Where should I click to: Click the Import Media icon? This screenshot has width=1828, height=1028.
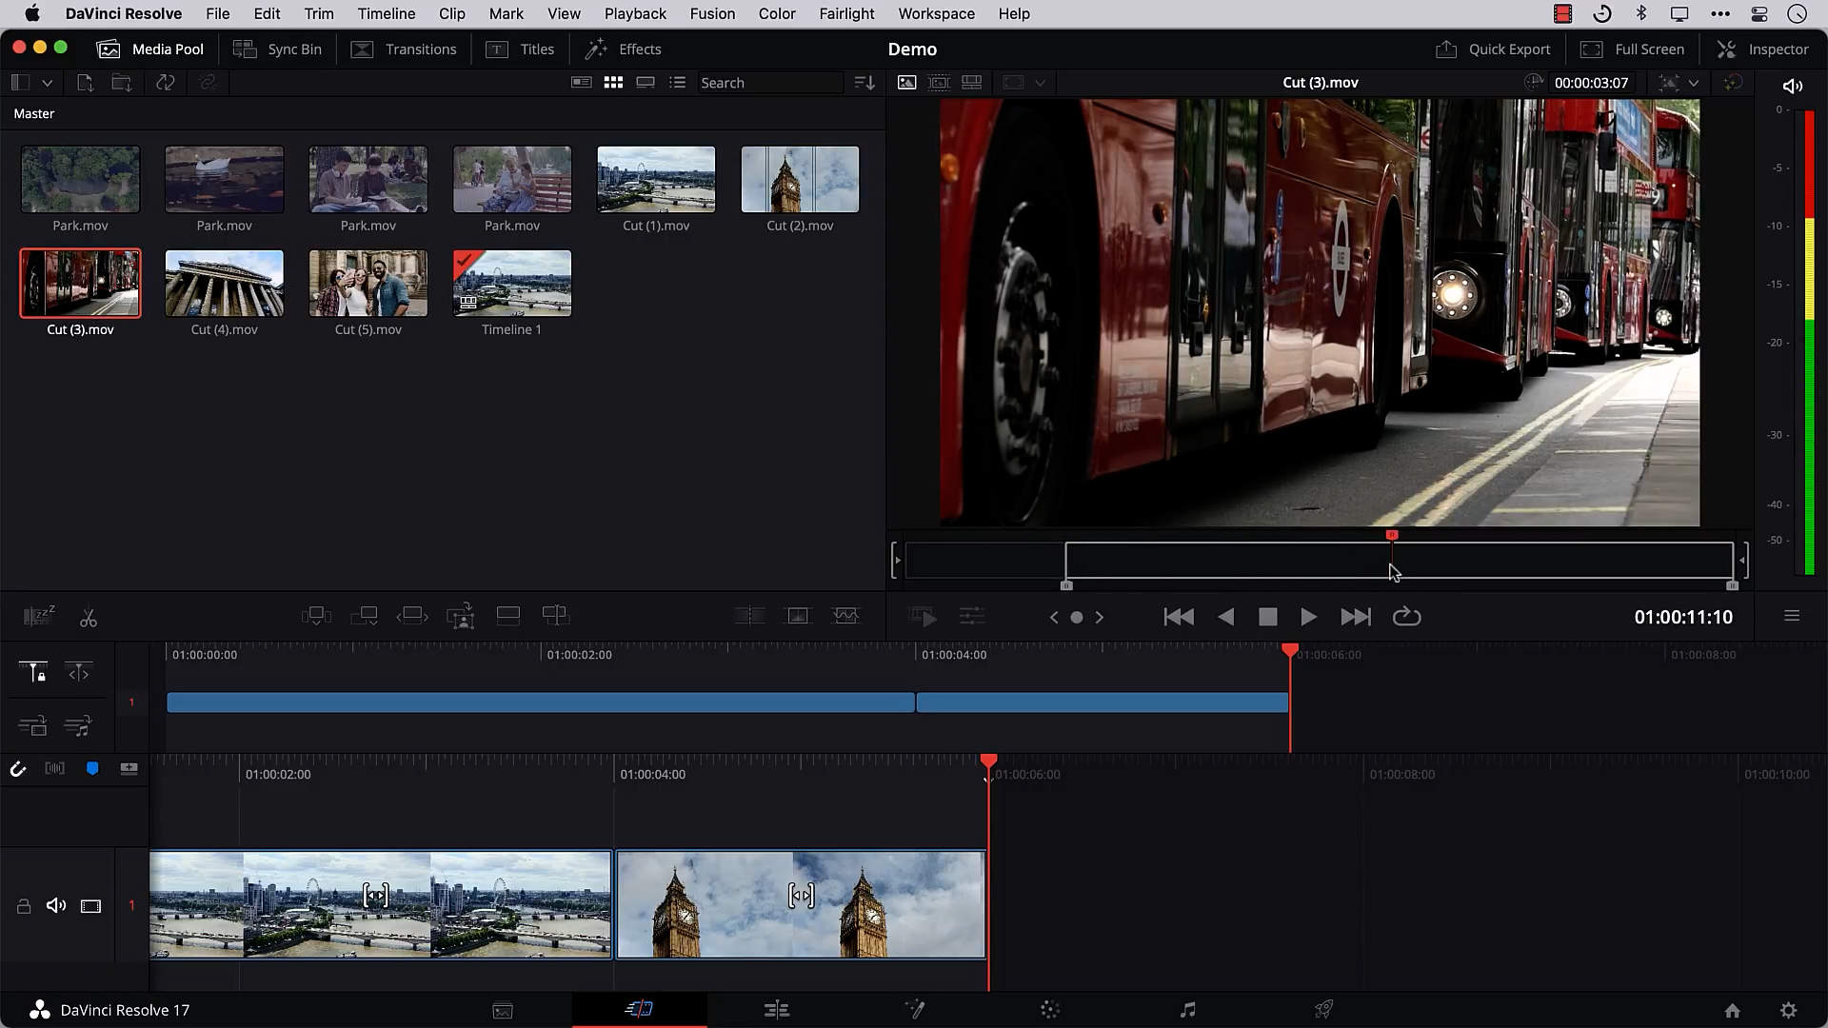point(85,83)
